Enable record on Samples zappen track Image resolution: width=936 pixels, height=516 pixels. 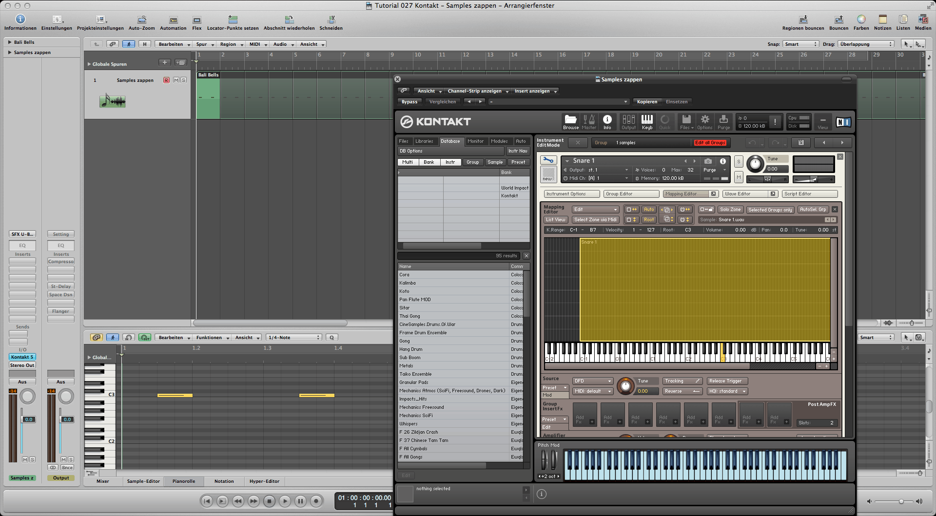[x=166, y=80]
